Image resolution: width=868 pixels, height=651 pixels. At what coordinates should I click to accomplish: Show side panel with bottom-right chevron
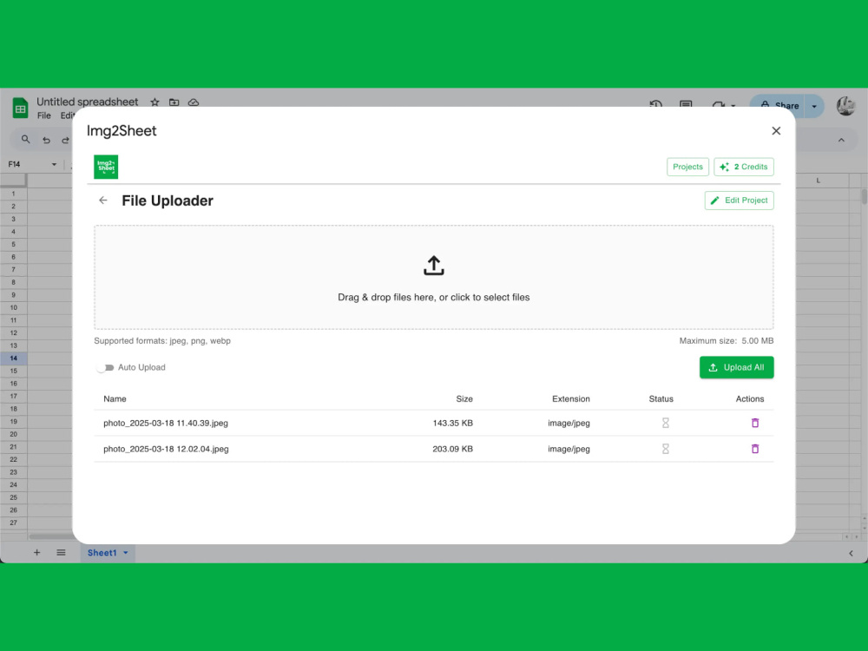[x=851, y=553]
